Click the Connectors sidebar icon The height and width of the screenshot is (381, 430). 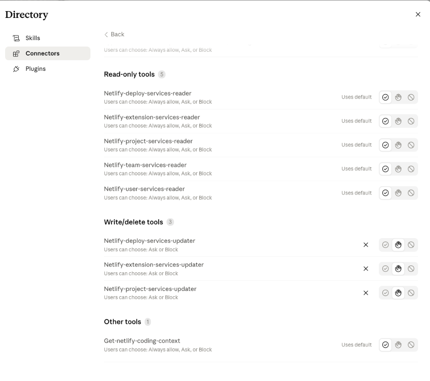(x=16, y=53)
